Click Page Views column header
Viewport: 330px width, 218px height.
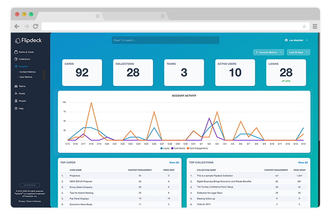point(299,170)
